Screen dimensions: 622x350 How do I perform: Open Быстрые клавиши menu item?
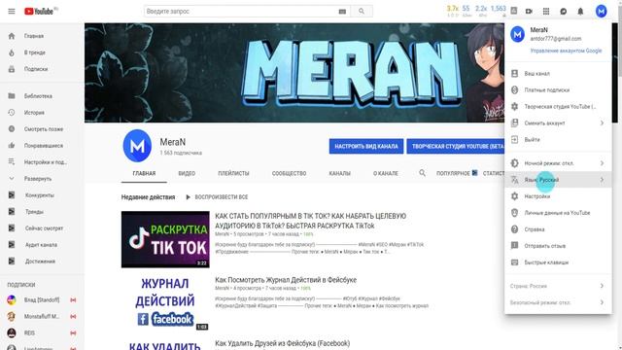coord(558,262)
